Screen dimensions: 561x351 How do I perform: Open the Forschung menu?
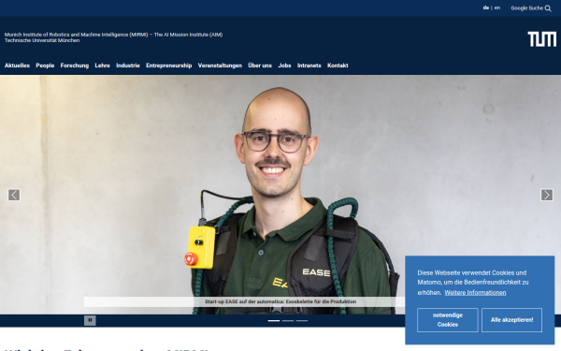point(75,66)
